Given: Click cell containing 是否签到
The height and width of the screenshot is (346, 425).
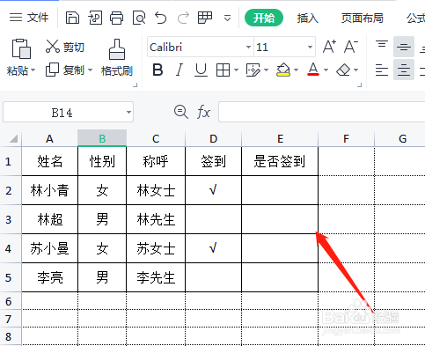Looking at the screenshot, I should tap(280, 161).
